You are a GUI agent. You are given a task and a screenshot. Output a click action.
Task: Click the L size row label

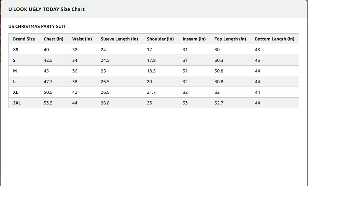[14, 82]
